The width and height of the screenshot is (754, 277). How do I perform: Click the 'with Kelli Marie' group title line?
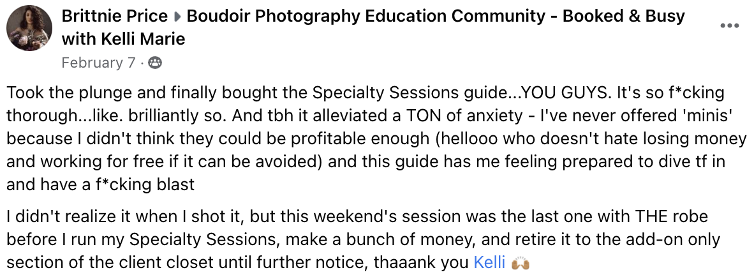(x=123, y=39)
